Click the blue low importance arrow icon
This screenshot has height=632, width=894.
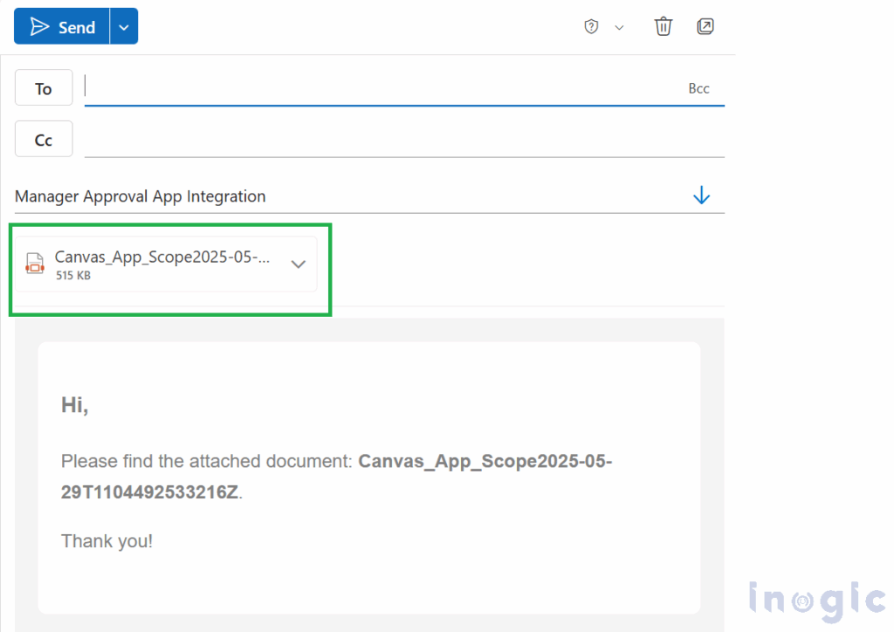pos(702,195)
